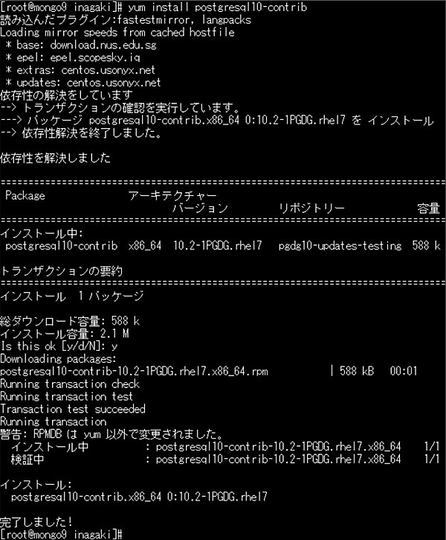
Task: Click the 完了しました! completion message
Action: click(36, 521)
